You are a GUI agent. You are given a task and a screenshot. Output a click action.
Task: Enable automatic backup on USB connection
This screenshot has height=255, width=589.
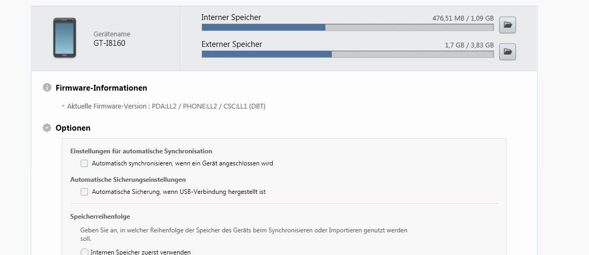[84, 192]
